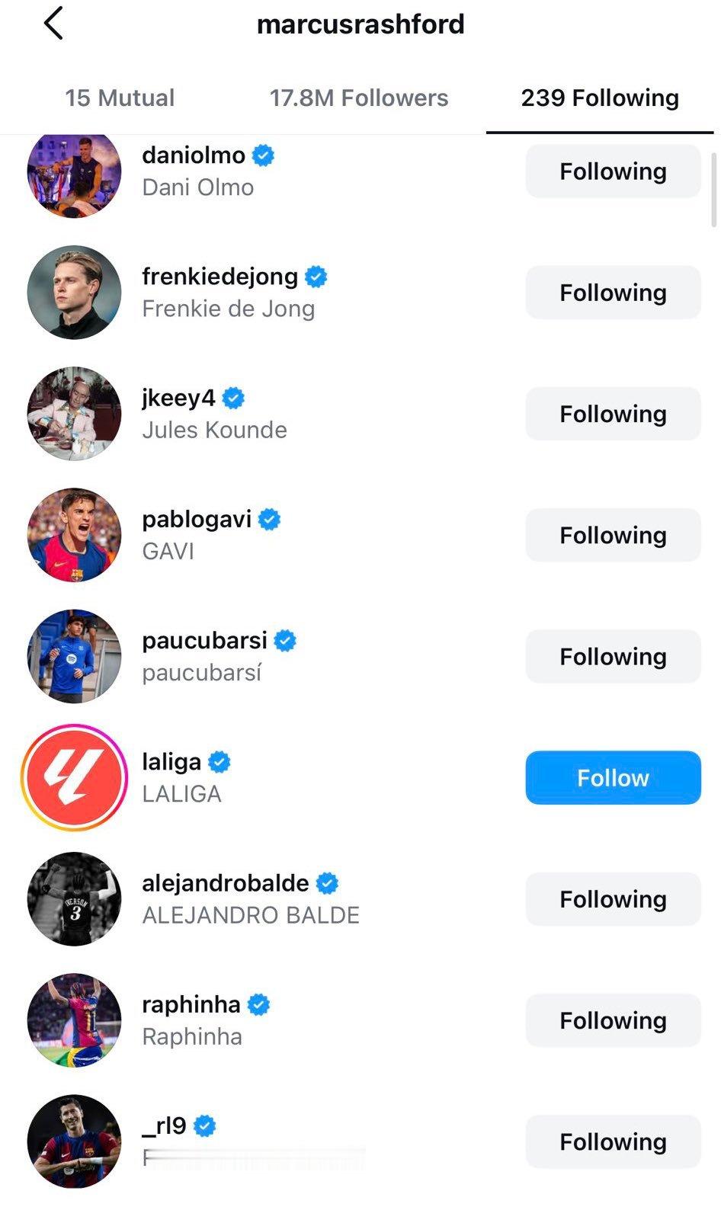The width and height of the screenshot is (721, 1207).
Task: Open frenkiedejong profile picture
Action: [x=74, y=292]
